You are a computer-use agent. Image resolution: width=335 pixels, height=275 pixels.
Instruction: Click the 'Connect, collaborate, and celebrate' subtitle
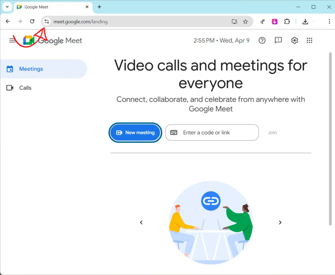(211, 104)
